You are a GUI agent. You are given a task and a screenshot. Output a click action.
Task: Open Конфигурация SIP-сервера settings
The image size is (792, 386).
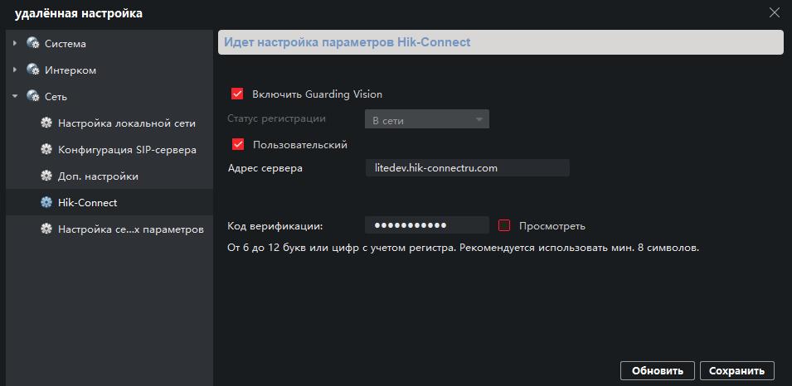(x=127, y=150)
